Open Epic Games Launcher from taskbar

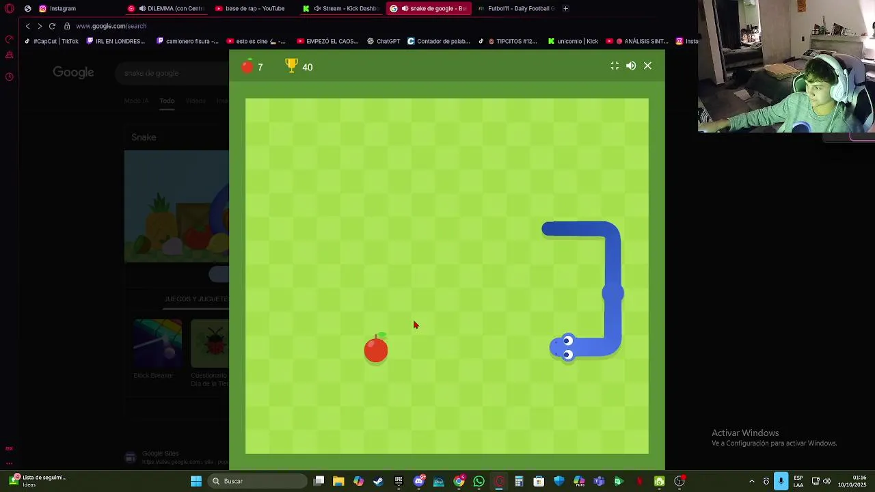point(399,481)
